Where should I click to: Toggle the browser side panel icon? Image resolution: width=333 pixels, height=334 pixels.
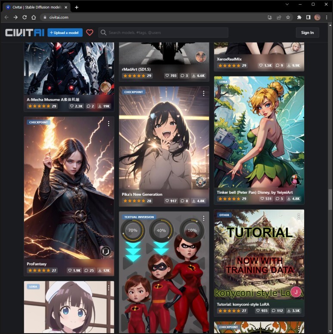(x=308, y=17)
